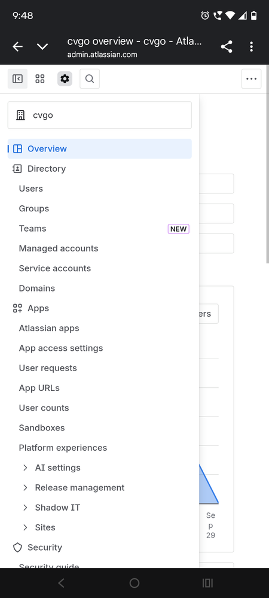269x598 pixels.
Task: Collapse the sidebar with the panel icon
Action: pyautogui.click(x=17, y=79)
